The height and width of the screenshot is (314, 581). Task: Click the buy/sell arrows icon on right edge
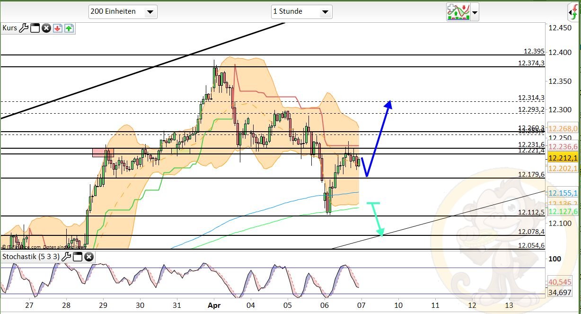[575, 12]
